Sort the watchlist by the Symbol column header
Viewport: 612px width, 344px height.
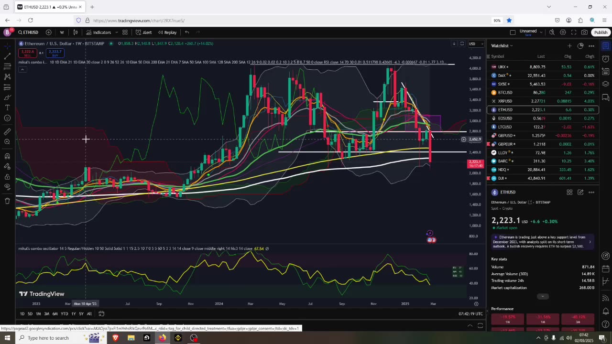point(497,56)
